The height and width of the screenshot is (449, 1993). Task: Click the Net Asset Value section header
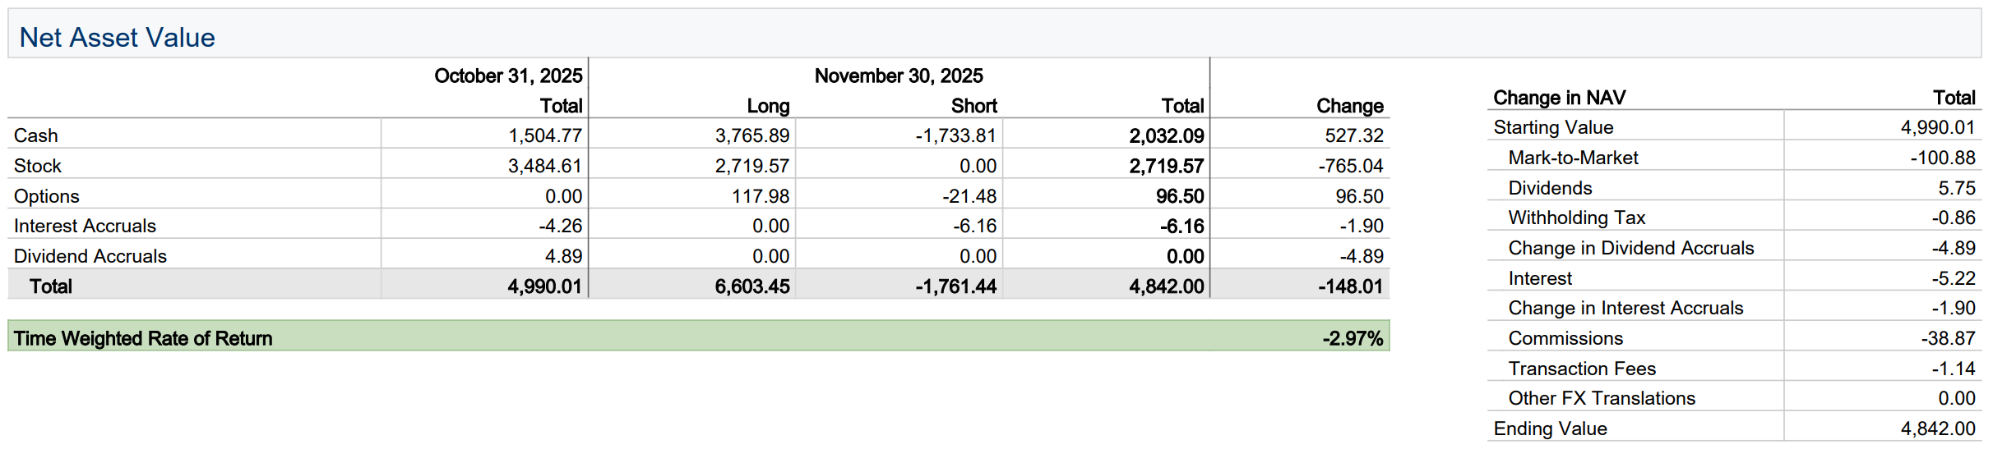click(117, 38)
